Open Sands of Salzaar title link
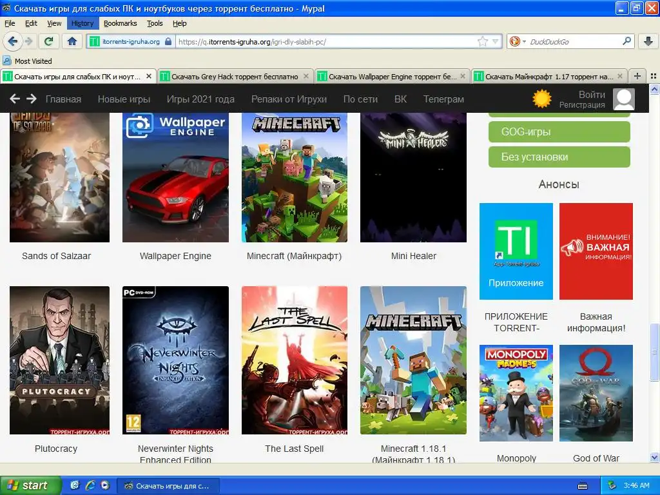 tap(57, 256)
